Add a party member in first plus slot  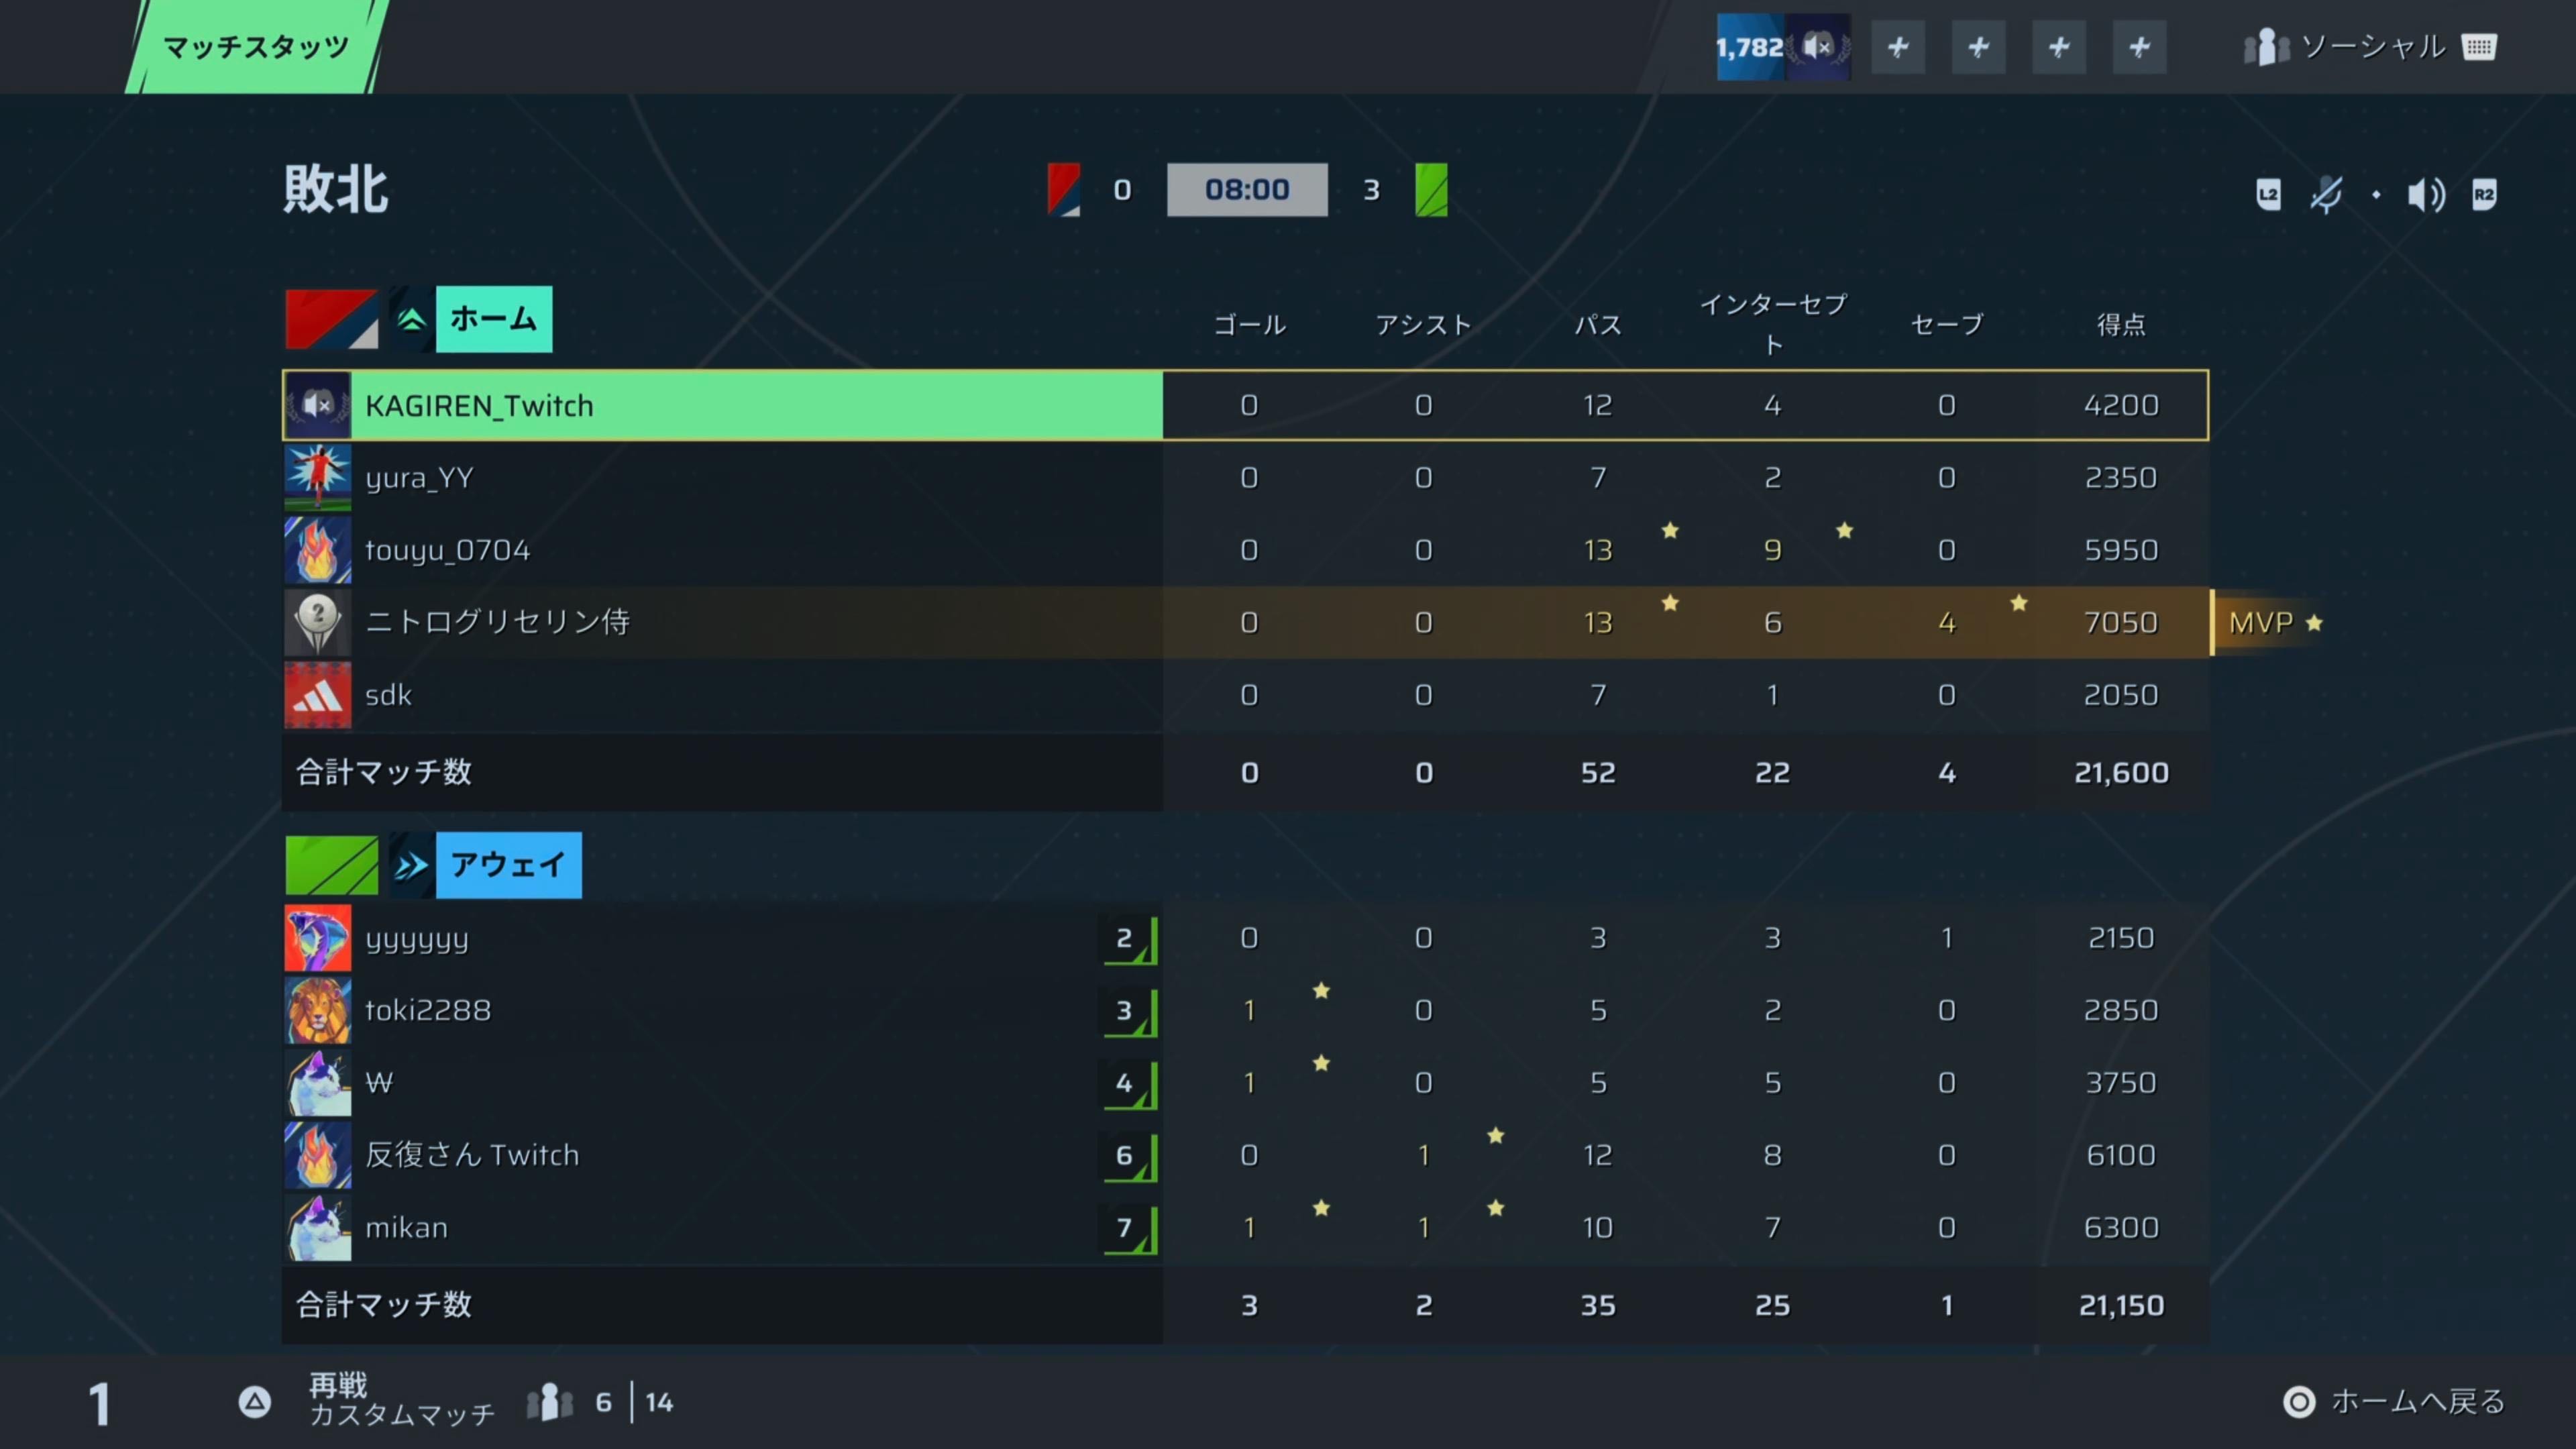click(x=1898, y=47)
